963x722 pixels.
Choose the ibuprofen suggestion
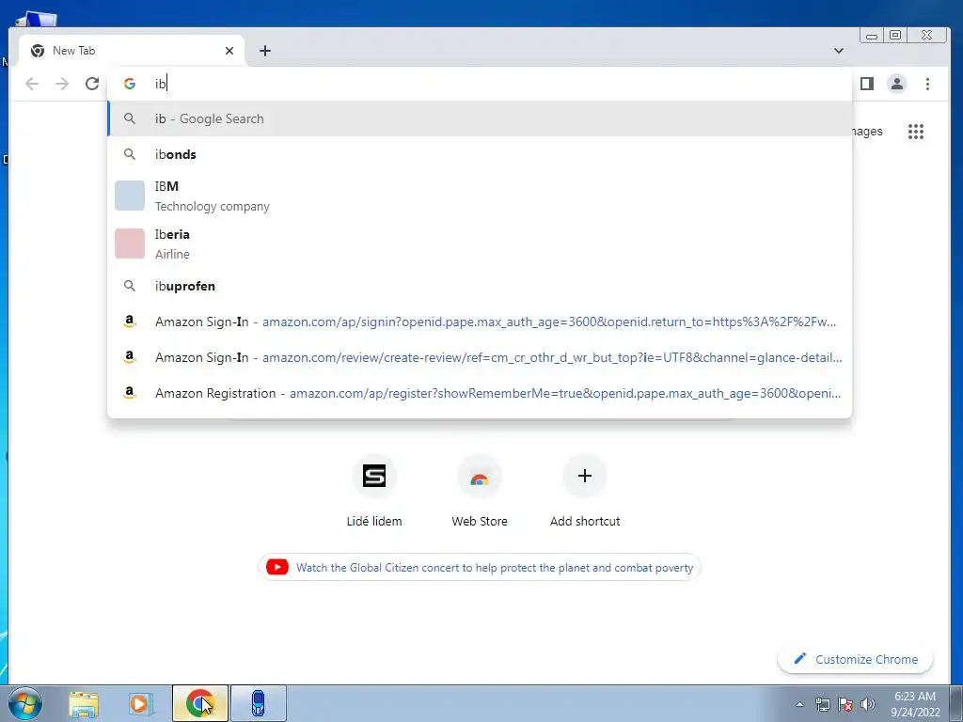tap(480, 286)
